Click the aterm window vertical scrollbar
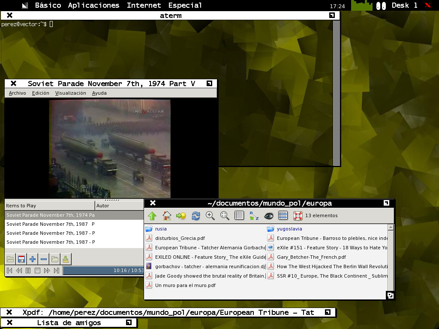Viewport: 439px width, 329px height. [336, 93]
